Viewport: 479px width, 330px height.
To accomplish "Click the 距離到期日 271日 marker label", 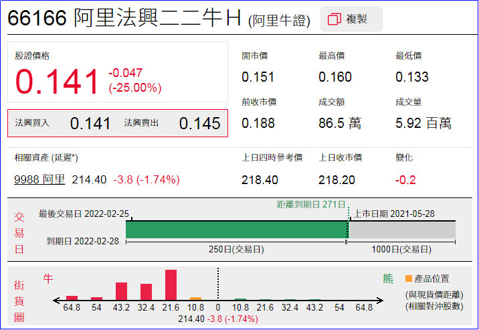I will [311, 204].
